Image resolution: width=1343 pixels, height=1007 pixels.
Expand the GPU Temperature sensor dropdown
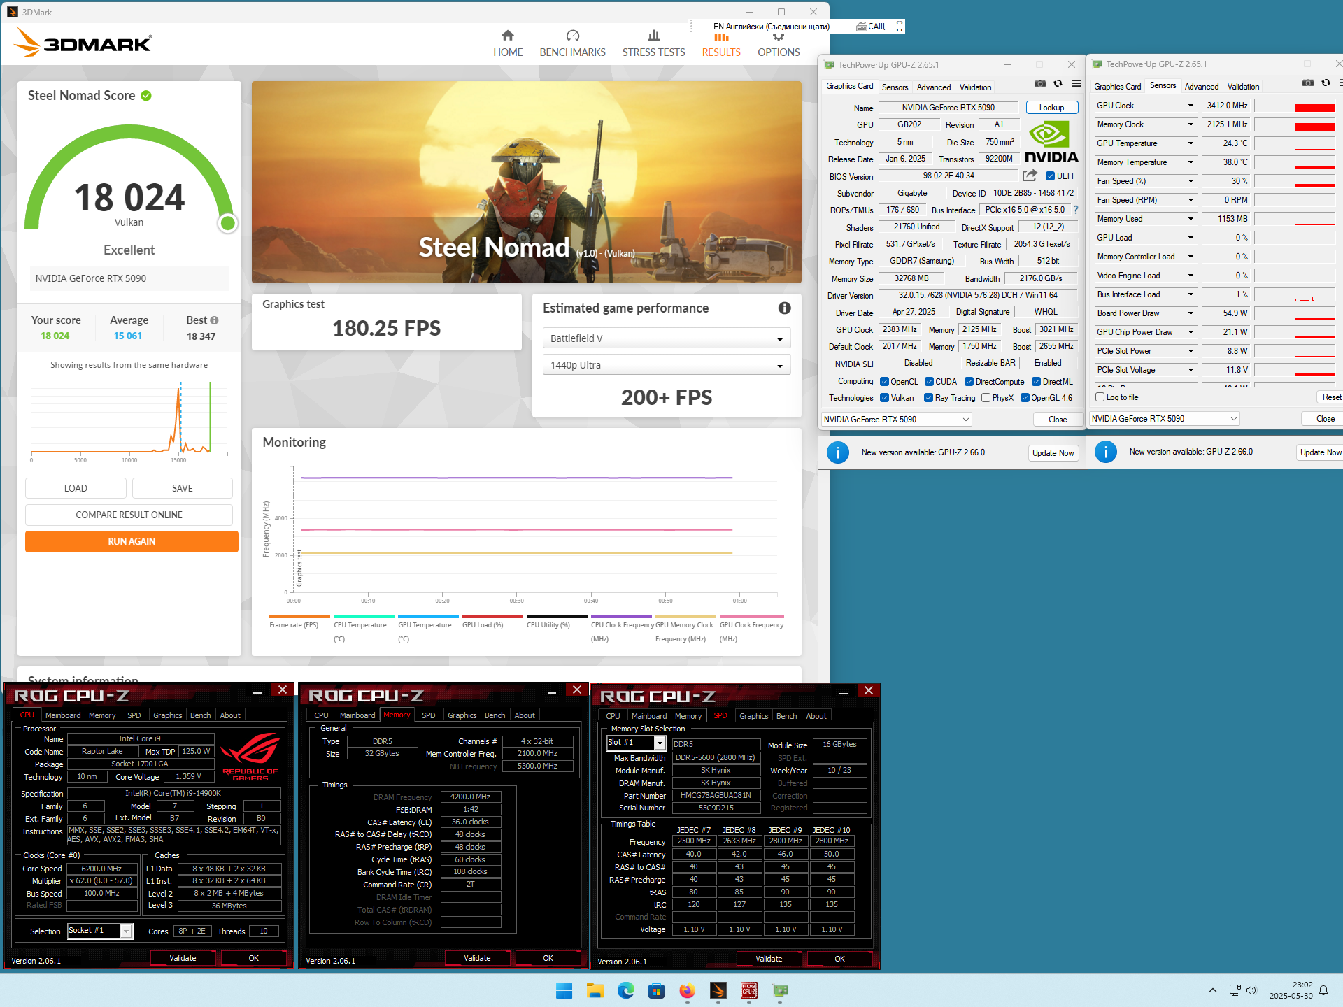coord(1191,143)
